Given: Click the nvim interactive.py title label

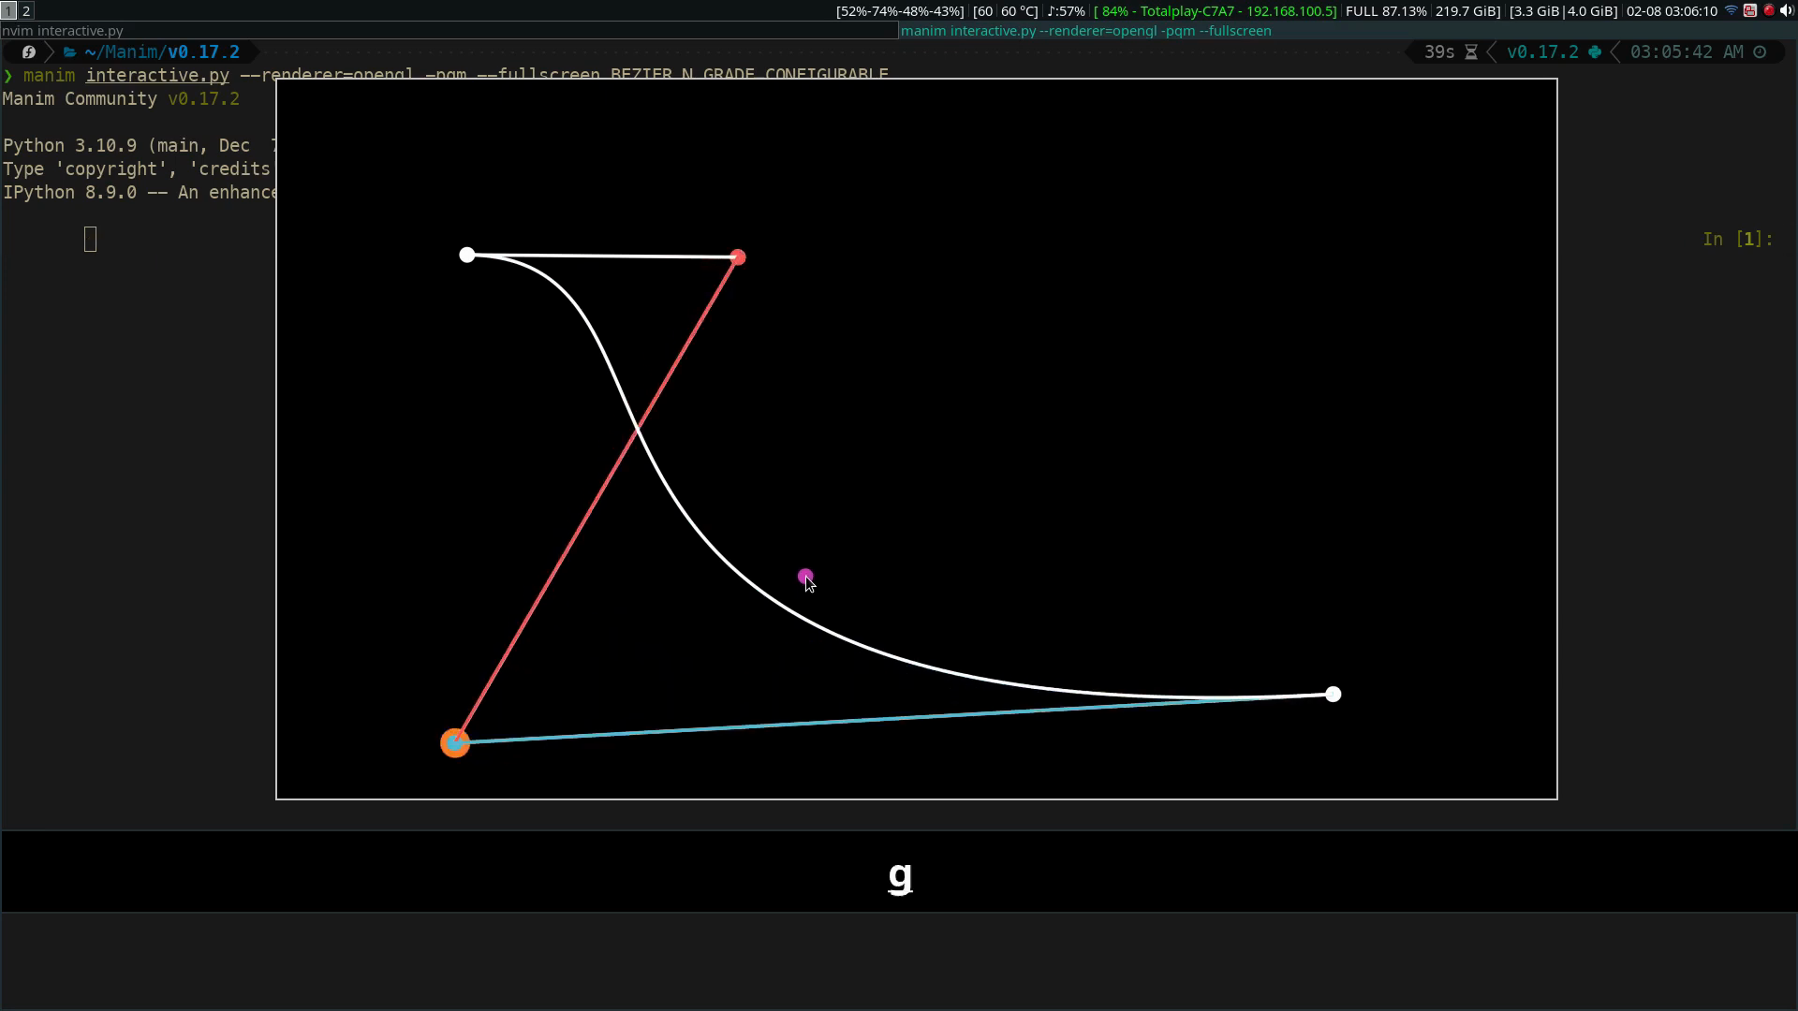Looking at the screenshot, I should tap(62, 30).
